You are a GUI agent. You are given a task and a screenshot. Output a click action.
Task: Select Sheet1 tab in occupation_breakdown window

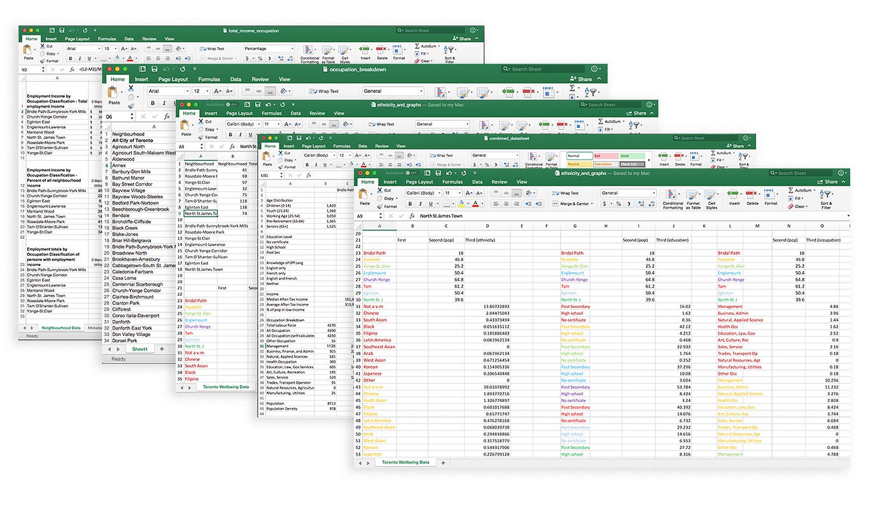[x=139, y=349]
